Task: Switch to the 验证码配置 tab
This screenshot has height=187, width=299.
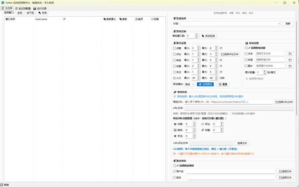Action: (23, 9)
